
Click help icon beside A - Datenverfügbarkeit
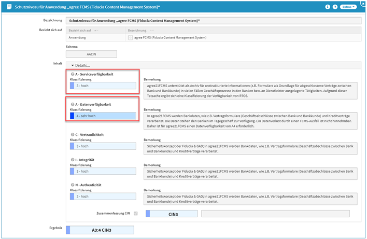(x=73, y=104)
